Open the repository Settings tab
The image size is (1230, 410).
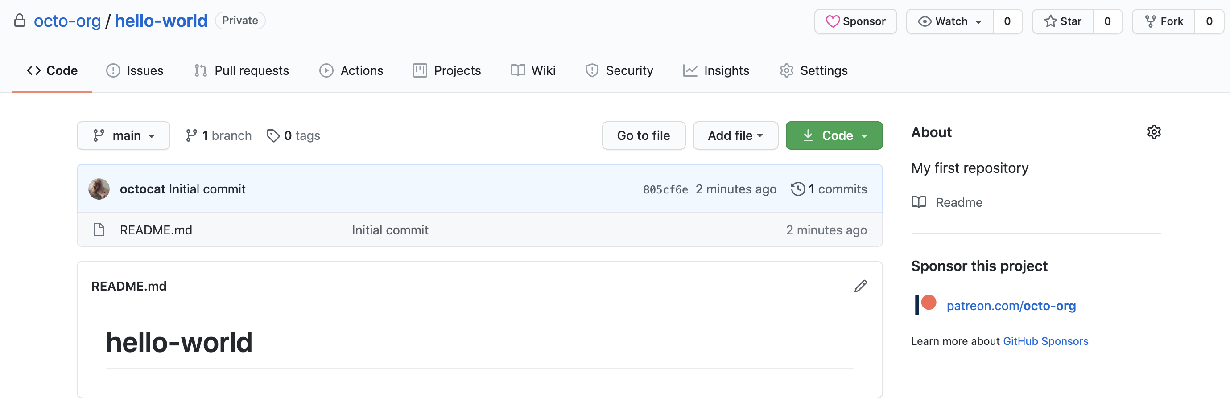pyautogui.click(x=813, y=71)
